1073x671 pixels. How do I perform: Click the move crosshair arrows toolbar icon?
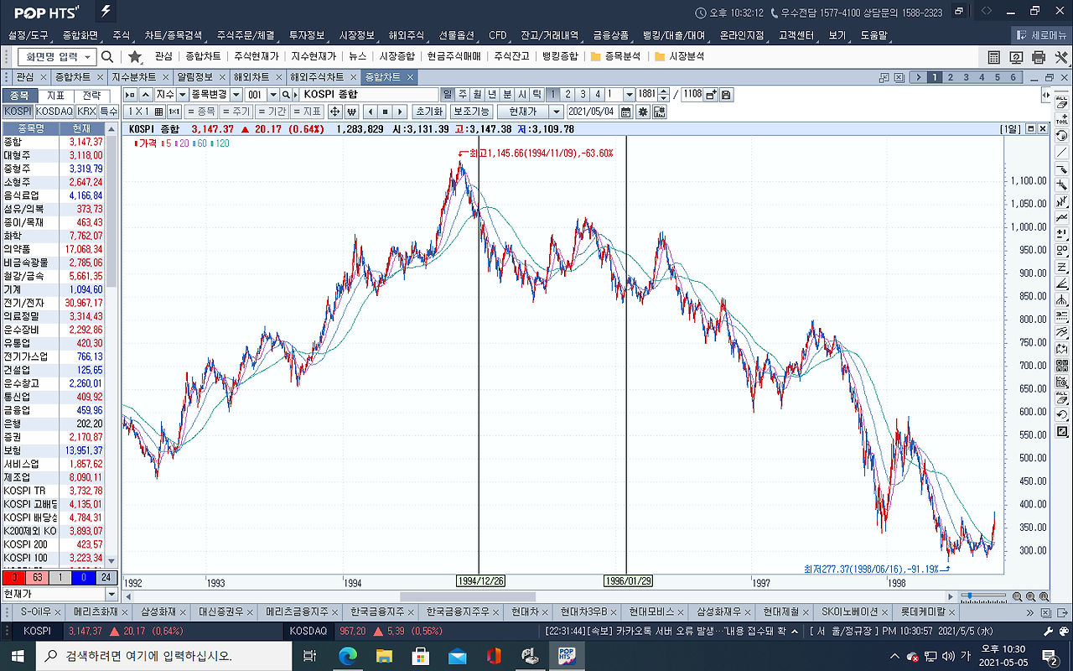[x=334, y=112]
